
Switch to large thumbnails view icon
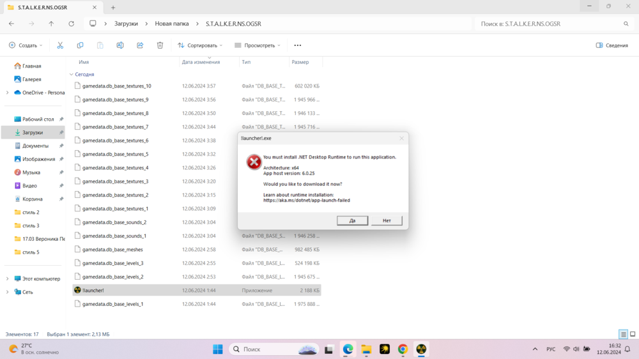coord(633,334)
